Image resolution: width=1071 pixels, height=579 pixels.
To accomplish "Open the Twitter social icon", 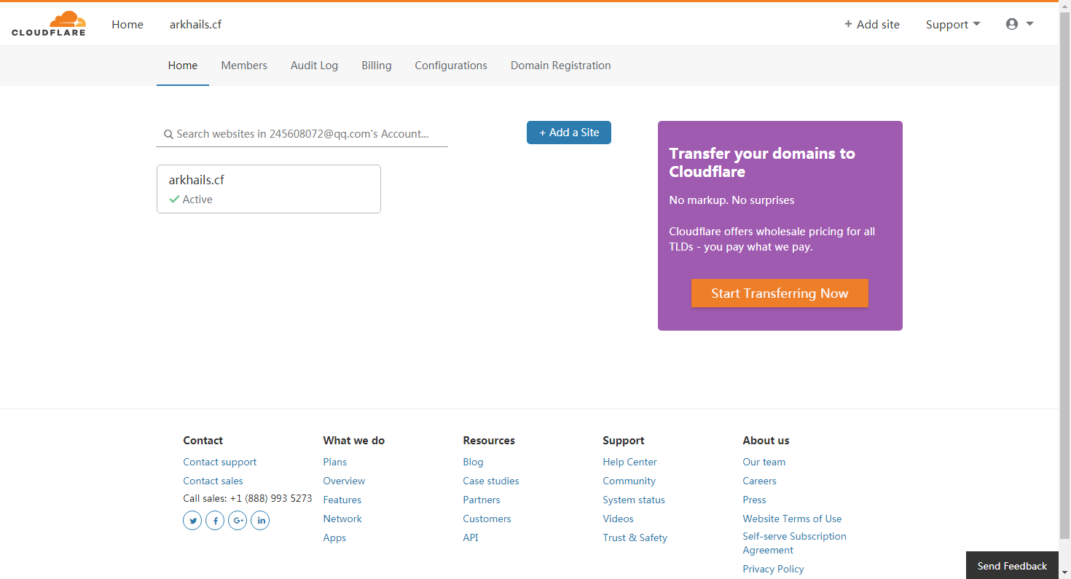I will [x=192, y=521].
